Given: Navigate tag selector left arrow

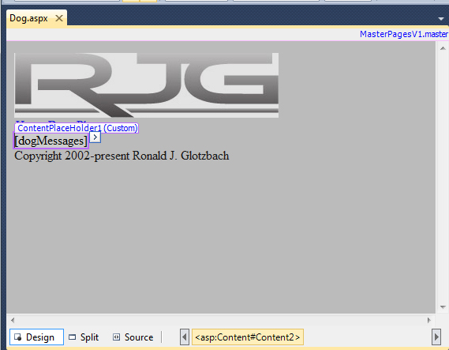Looking at the screenshot, I should click(185, 337).
